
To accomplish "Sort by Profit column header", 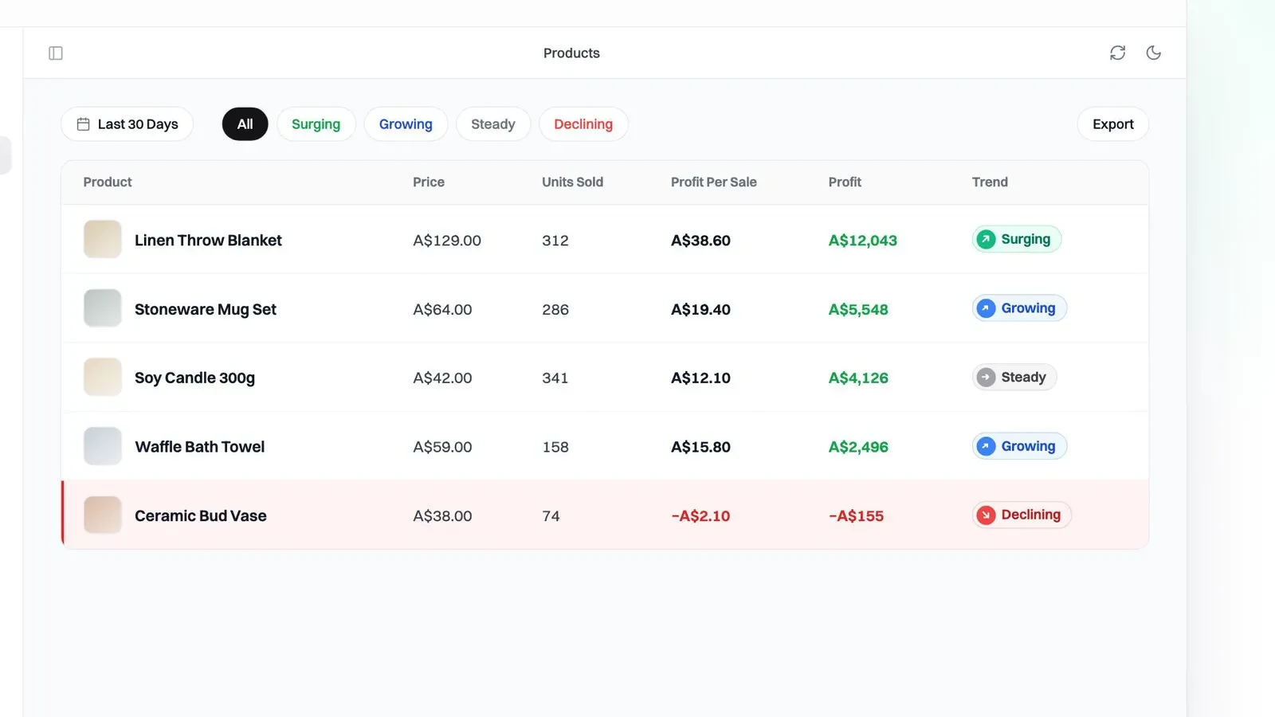I will 845,182.
